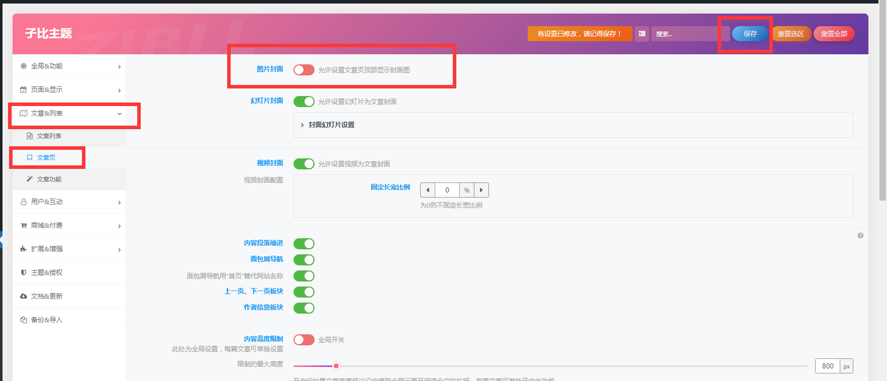887x381 pixels.
Task: Expand 封面幻灯片设置 section
Action: click(x=573, y=125)
